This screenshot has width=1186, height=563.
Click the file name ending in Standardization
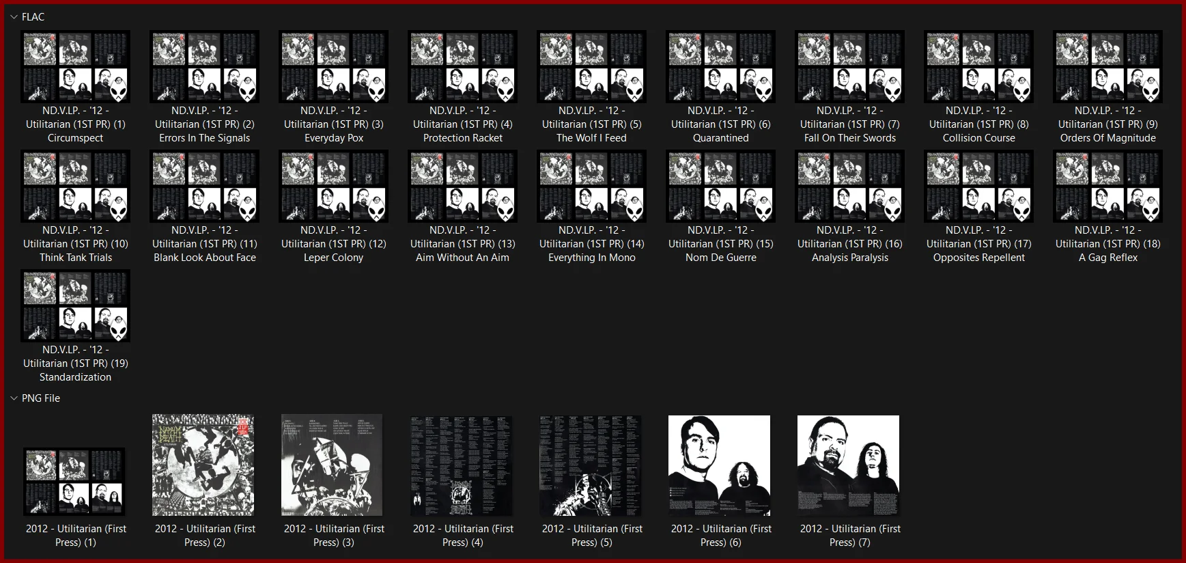tap(75, 363)
